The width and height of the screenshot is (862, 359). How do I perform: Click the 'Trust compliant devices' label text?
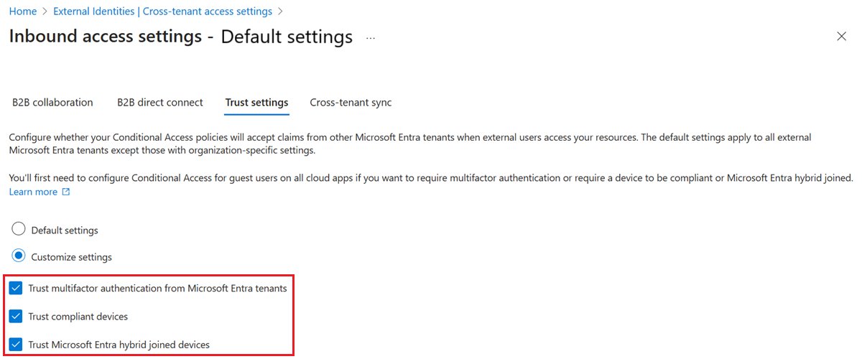[78, 317]
